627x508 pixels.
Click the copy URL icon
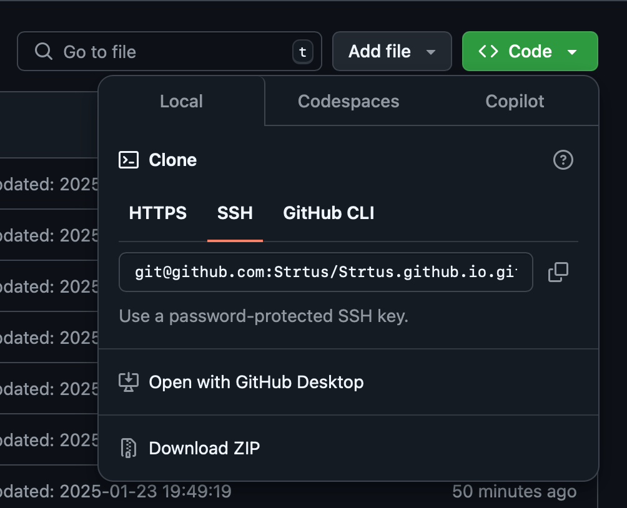[x=558, y=272]
